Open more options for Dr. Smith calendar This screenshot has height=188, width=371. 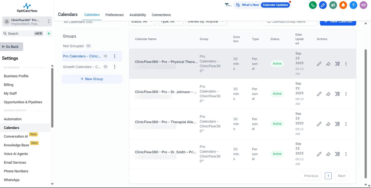tap(346, 154)
